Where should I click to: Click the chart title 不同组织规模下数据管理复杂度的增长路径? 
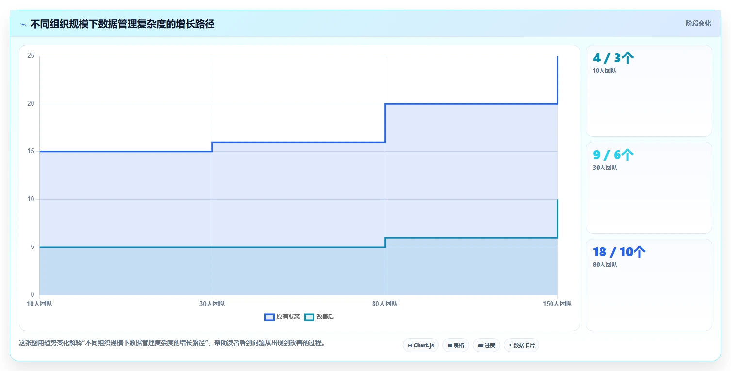tap(122, 24)
